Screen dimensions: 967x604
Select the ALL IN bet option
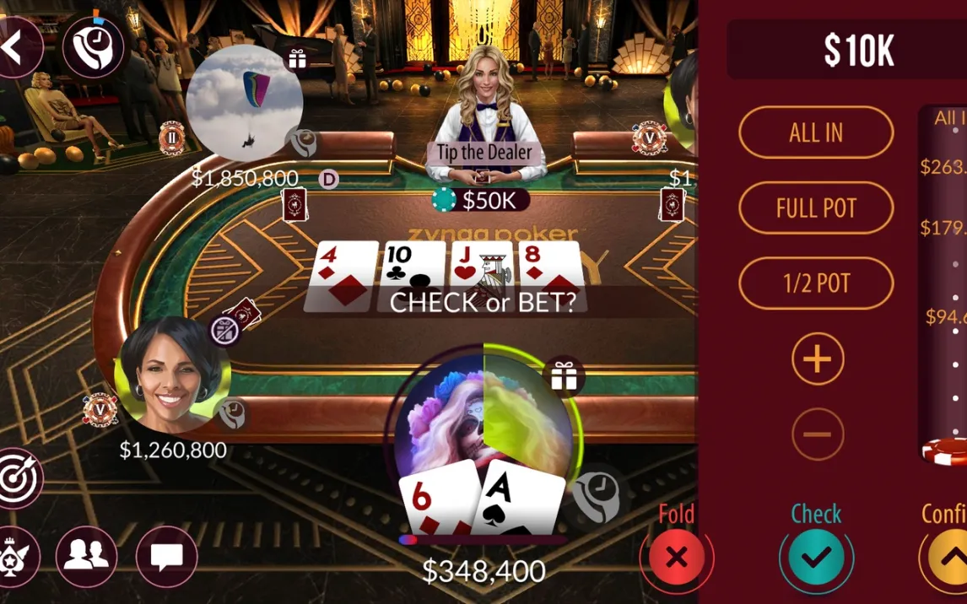[816, 132]
